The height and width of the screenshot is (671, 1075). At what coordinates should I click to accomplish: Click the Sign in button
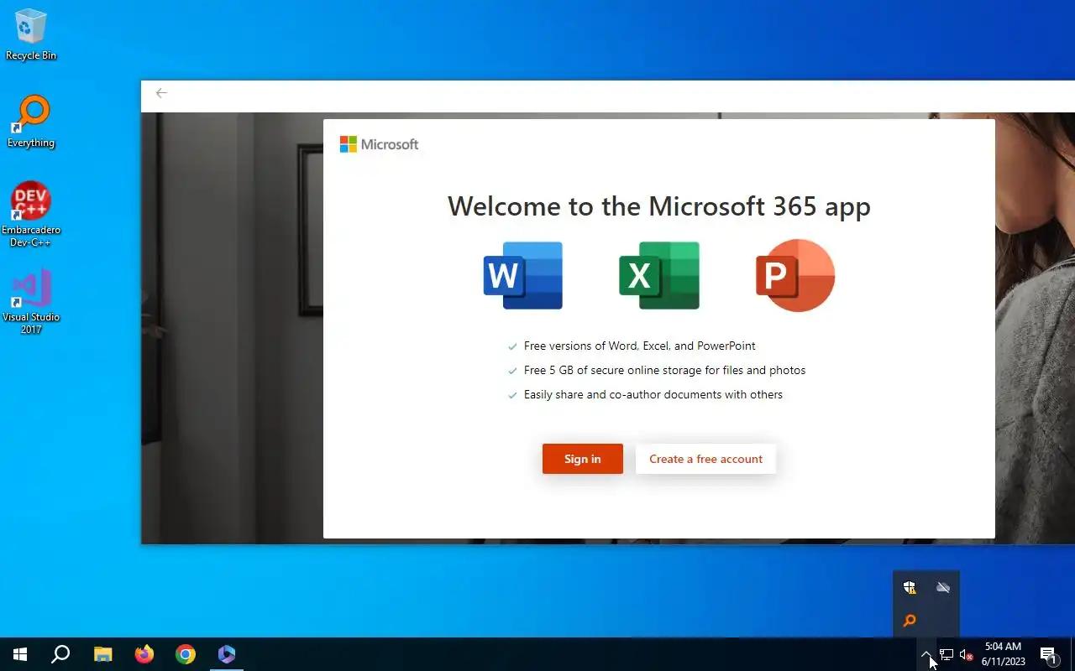click(x=582, y=459)
